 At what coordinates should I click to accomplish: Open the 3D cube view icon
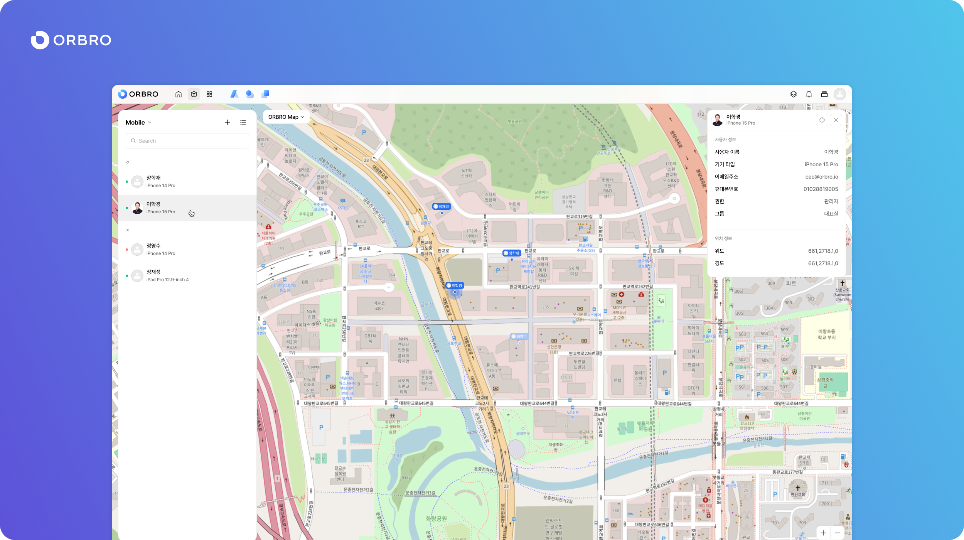click(x=194, y=94)
